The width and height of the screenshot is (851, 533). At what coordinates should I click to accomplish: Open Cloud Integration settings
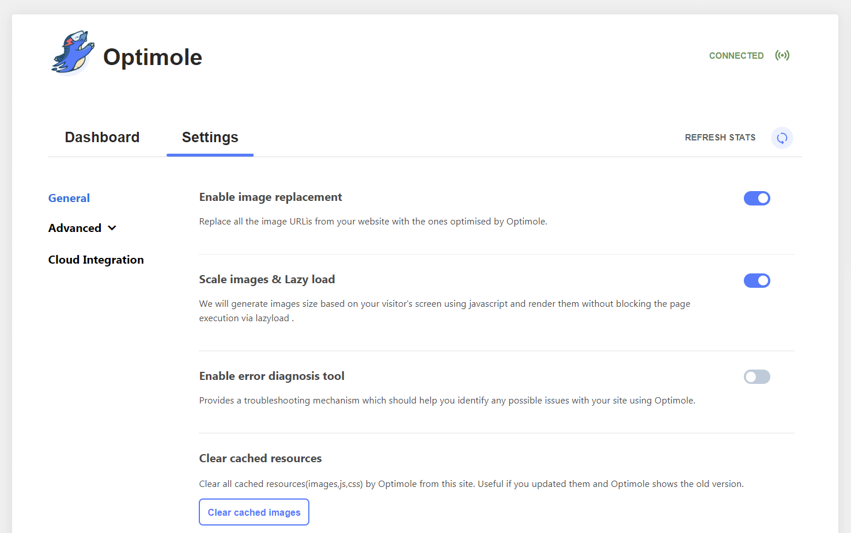click(96, 259)
